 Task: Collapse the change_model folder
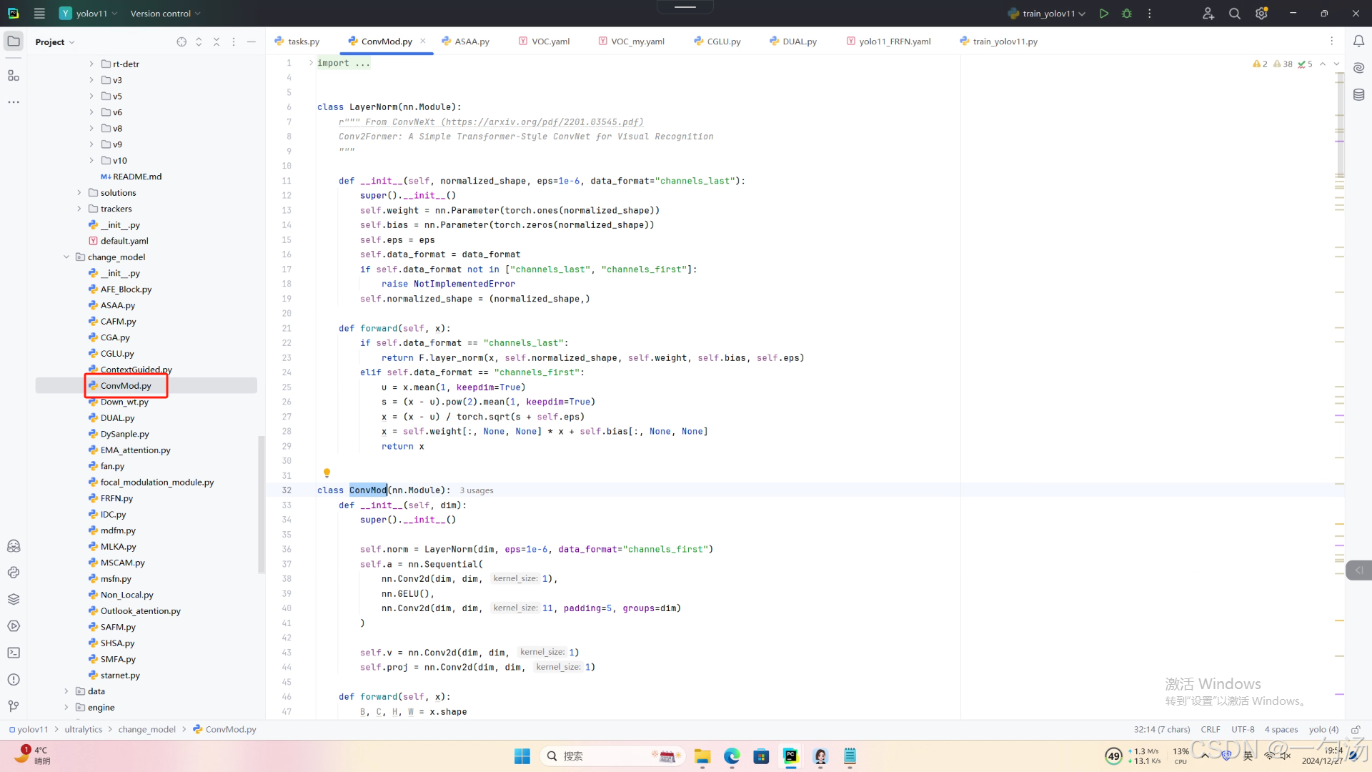pos(66,257)
